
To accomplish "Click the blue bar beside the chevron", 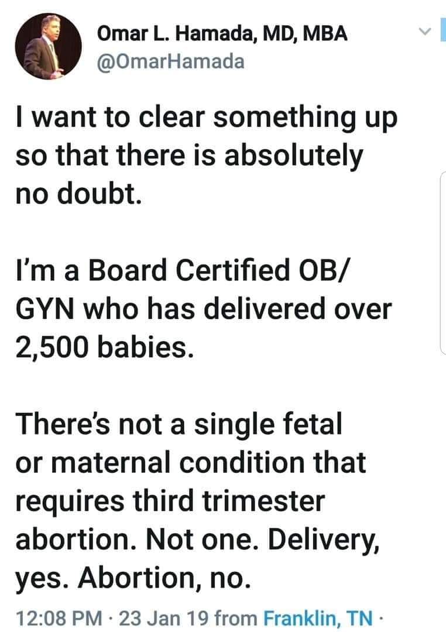I will pos(444,29).
